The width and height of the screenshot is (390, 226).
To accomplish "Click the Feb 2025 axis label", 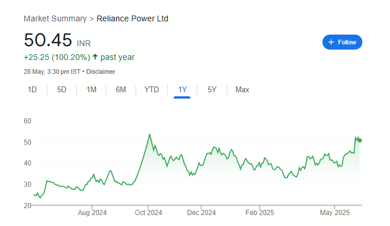I will click(x=260, y=213).
